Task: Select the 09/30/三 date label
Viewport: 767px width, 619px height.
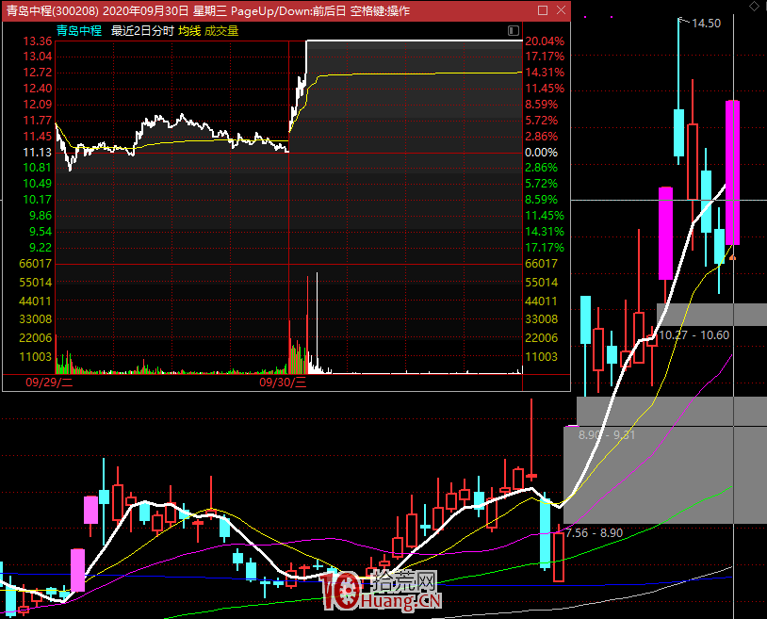Action: (283, 383)
